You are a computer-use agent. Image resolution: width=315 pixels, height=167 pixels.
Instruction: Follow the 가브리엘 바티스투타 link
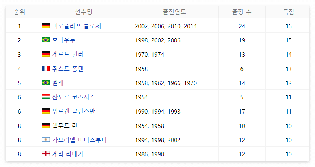[80, 139]
